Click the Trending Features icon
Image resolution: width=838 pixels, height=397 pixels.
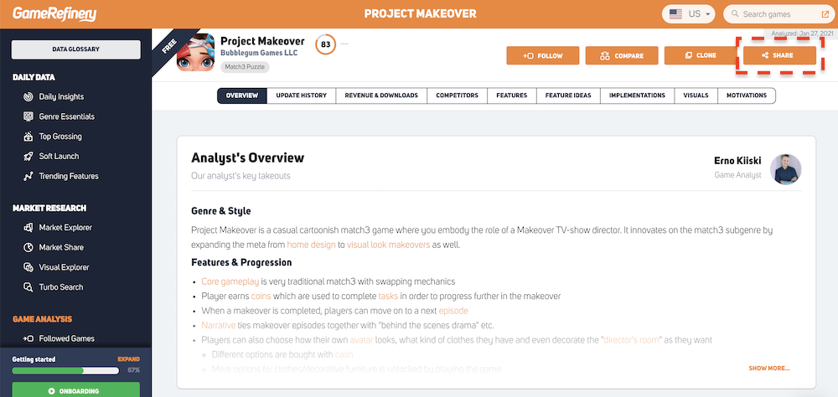[x=28, y=176]
